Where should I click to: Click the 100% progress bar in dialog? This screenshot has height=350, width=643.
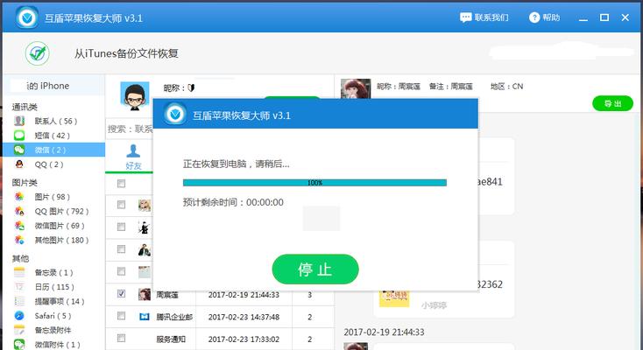314,183
